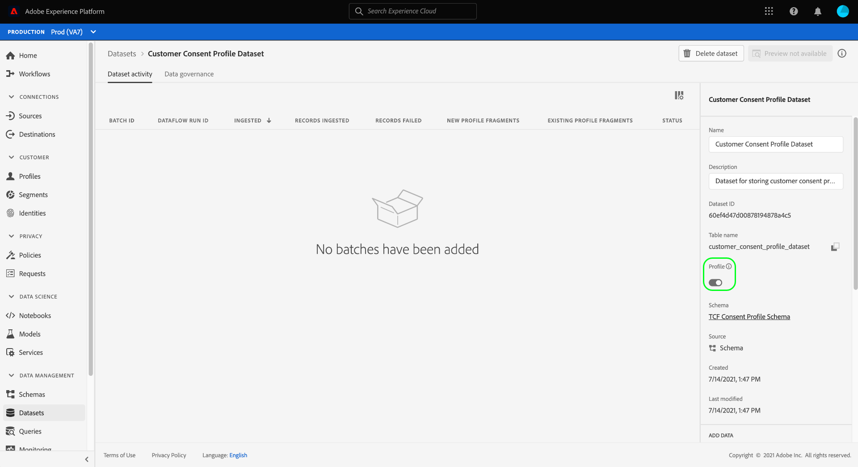Click the Identities fingerprint icon

coord(10,213)
